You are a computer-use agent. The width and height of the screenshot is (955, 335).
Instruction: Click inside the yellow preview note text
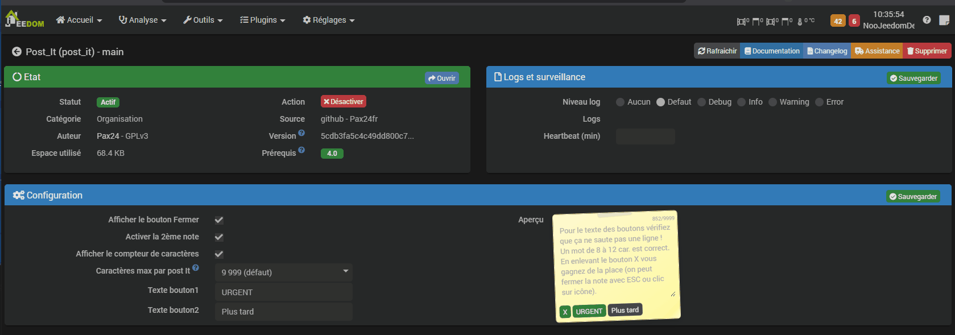[x=616, y=259]
